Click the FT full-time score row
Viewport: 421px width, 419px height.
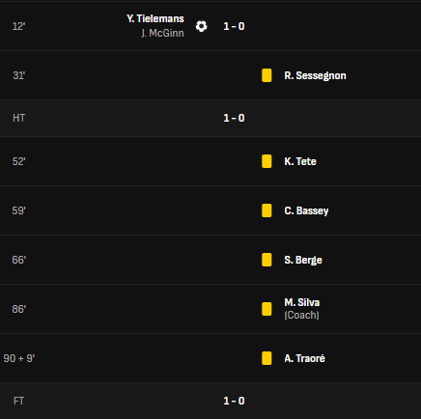point(210,401)
